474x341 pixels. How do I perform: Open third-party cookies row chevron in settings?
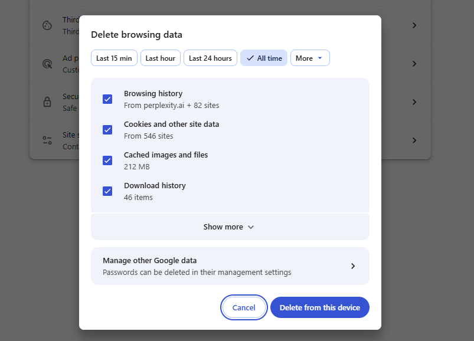tap(414, 25)
